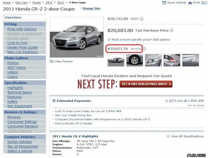This screenshot has height=158, width=208.
Task: Click the Save Vehicle floppy disk icon
Action: [164, 3]
